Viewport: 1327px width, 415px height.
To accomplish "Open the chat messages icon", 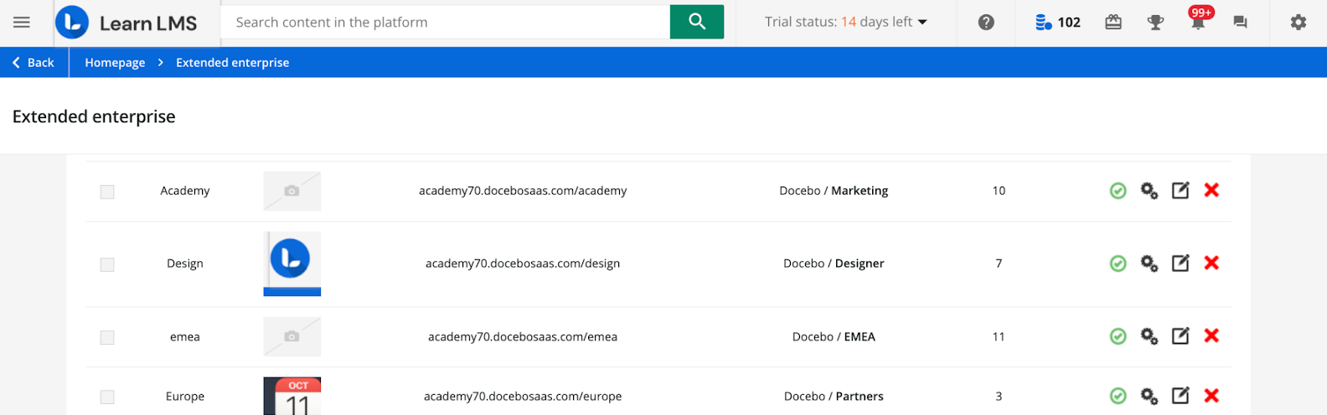I will point(1241,23).
